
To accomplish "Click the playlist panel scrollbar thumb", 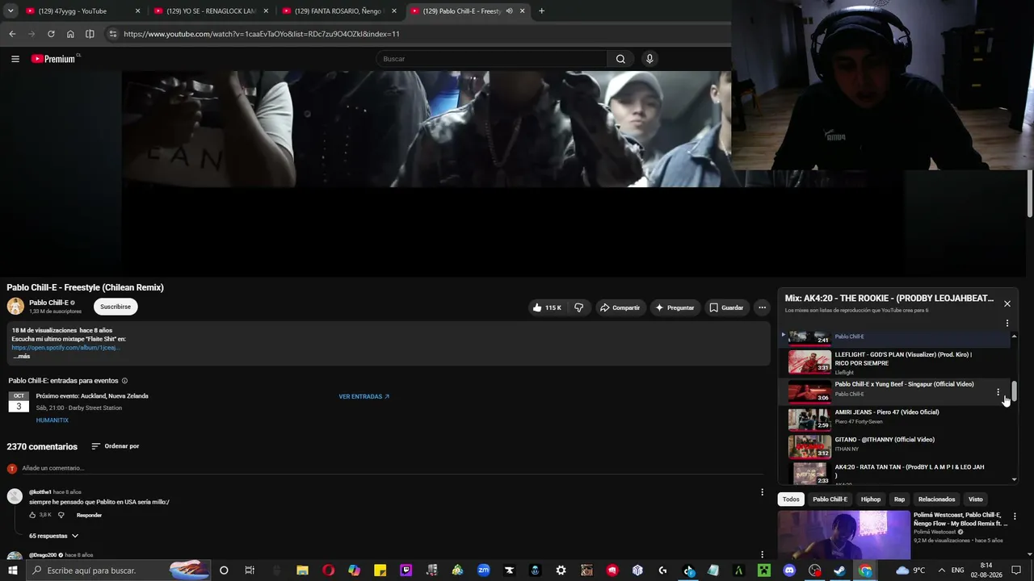I will point(1014,391).
